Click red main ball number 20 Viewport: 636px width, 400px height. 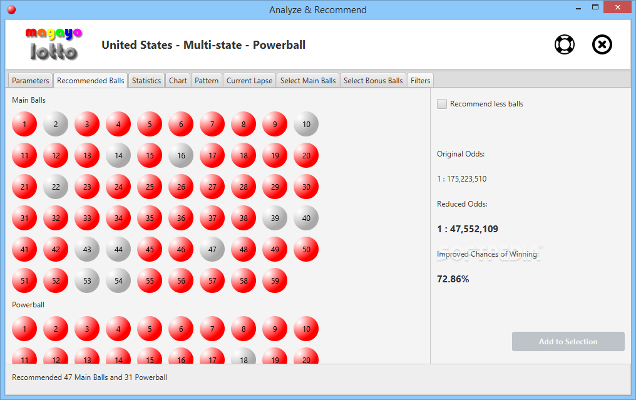306,155
